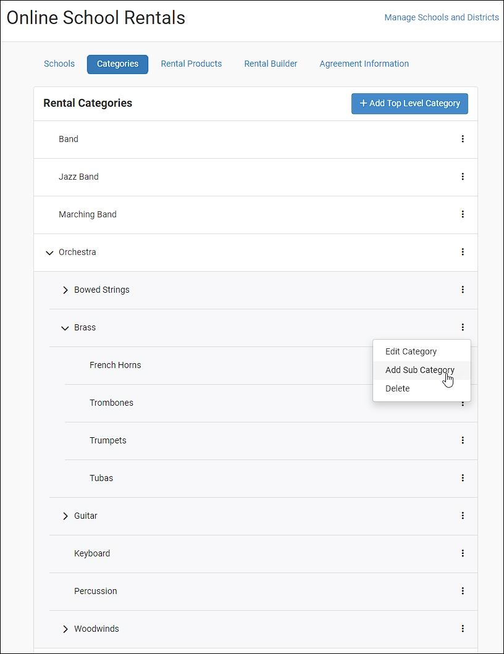
Task: Open the Trumpets three-dot menu
Action: point(462,440)
